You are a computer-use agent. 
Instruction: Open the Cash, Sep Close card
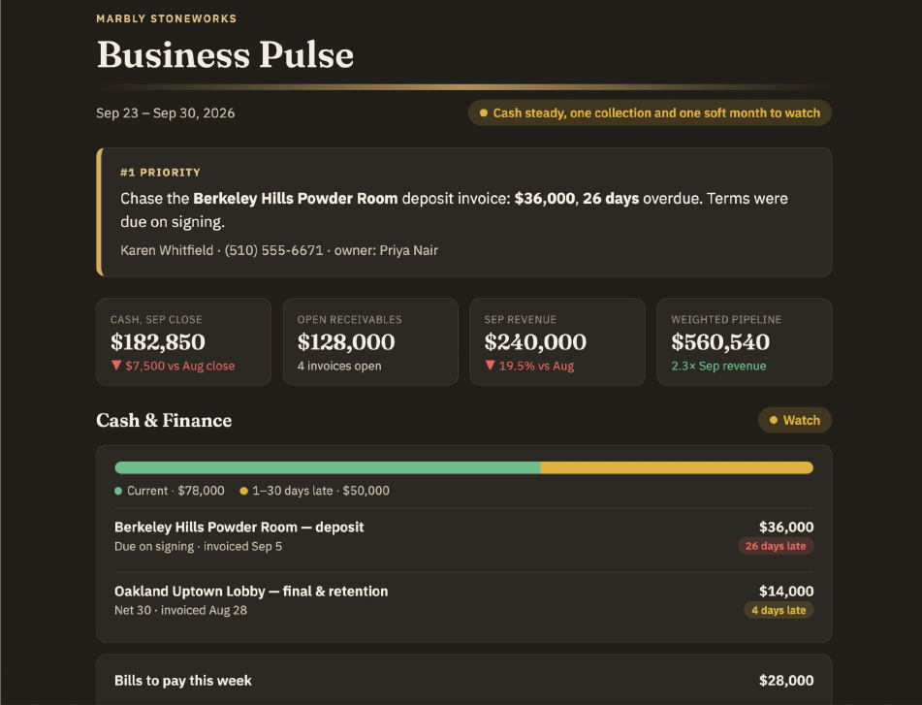[x=183, y=341]
